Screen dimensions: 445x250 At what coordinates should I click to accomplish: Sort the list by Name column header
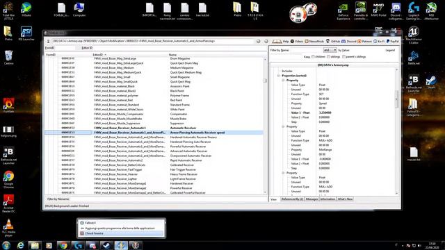(216, 54)
